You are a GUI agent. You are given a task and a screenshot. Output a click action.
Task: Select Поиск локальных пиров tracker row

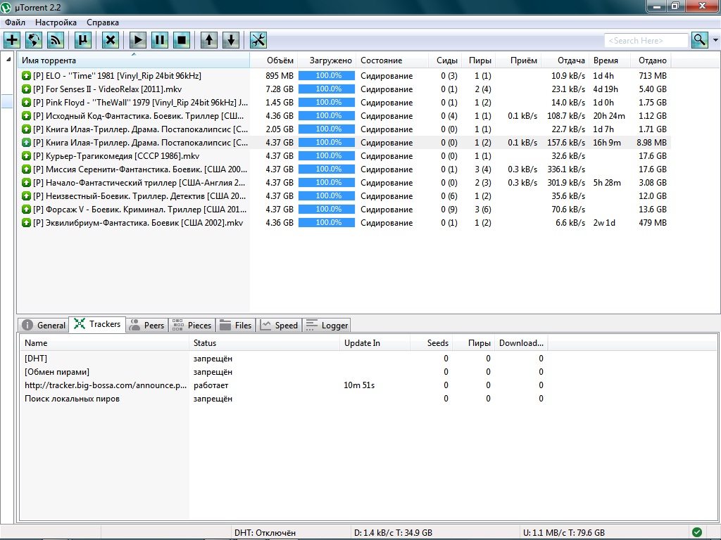(285, 398)
